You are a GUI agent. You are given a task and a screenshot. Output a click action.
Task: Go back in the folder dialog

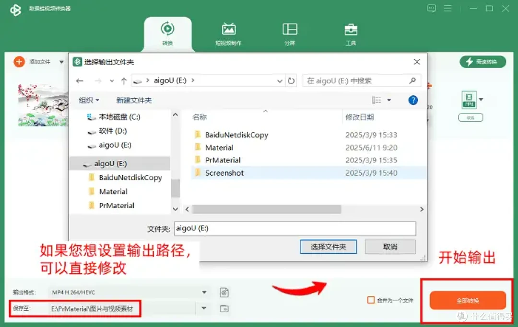tap(80, 81)
